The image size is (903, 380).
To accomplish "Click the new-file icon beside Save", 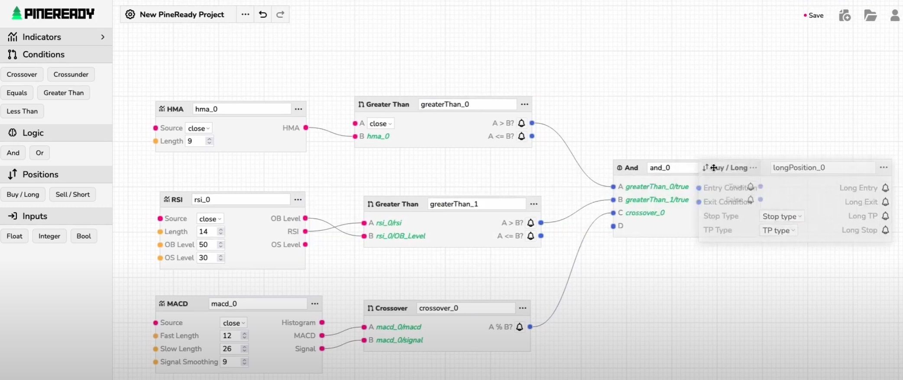I will [845, 16].
